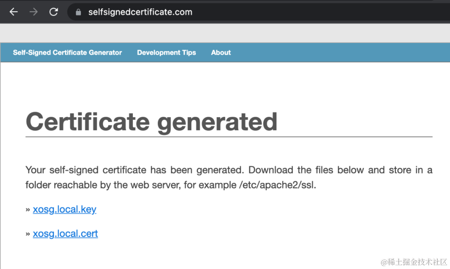Go back with the browser back arrow
450x269 pixels.
pos(13,12)
